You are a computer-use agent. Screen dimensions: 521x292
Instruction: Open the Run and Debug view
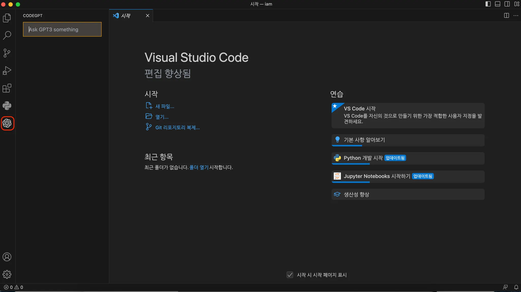pyautogui.click(x=7, y=70)
